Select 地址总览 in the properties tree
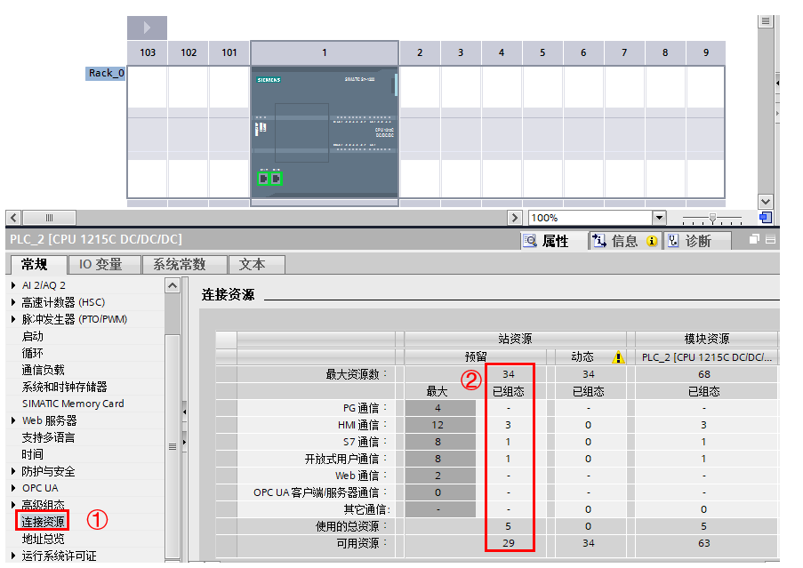803x568 pixels. 43,539
